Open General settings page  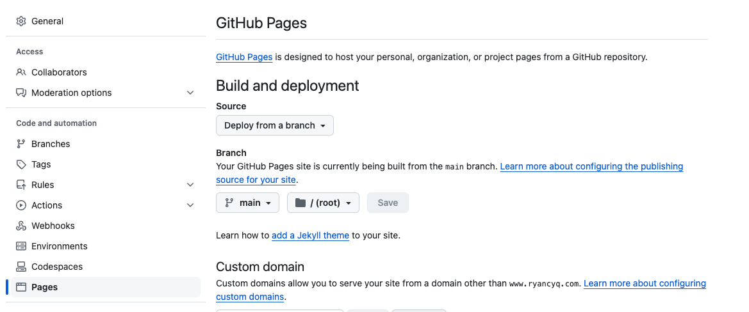tap(106, 21)
